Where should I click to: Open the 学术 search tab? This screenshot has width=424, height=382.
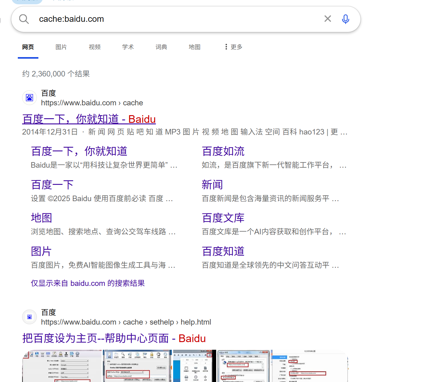point(128,47)
